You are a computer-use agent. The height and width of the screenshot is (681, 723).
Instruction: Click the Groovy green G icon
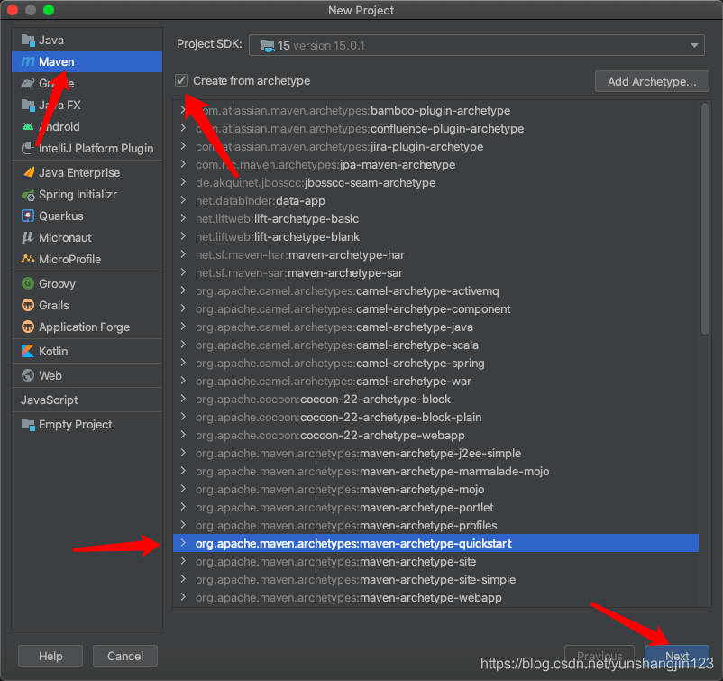click(28, 283)
